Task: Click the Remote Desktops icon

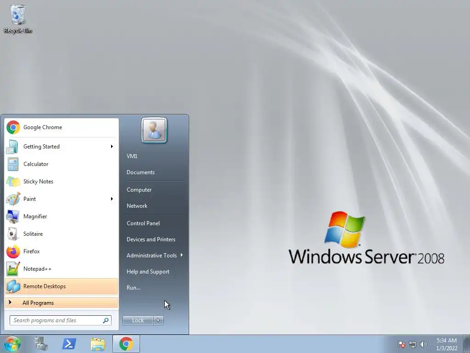Action: [x=13, y=286]
